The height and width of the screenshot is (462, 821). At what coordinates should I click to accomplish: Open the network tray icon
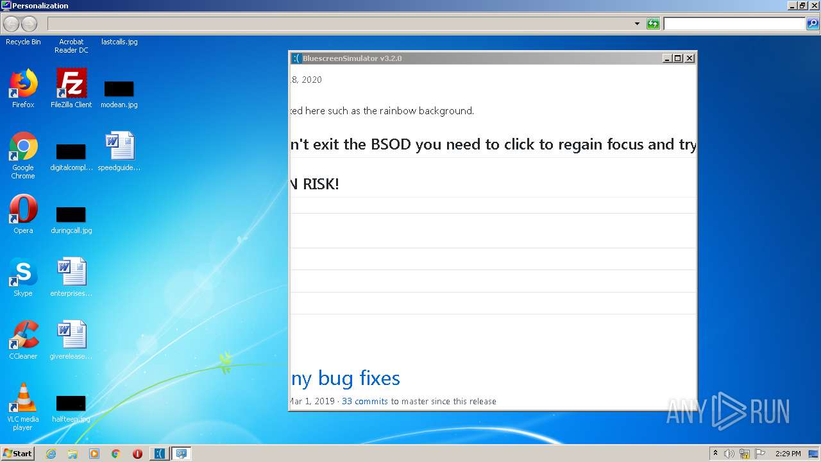click(745, 454)
